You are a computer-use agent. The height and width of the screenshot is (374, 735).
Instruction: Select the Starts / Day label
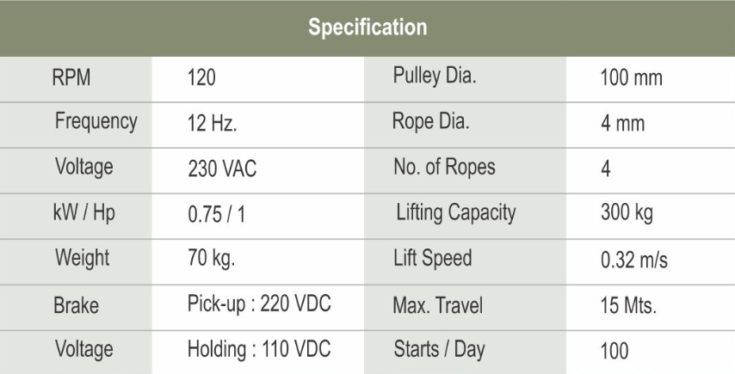[x=439, y=350]
